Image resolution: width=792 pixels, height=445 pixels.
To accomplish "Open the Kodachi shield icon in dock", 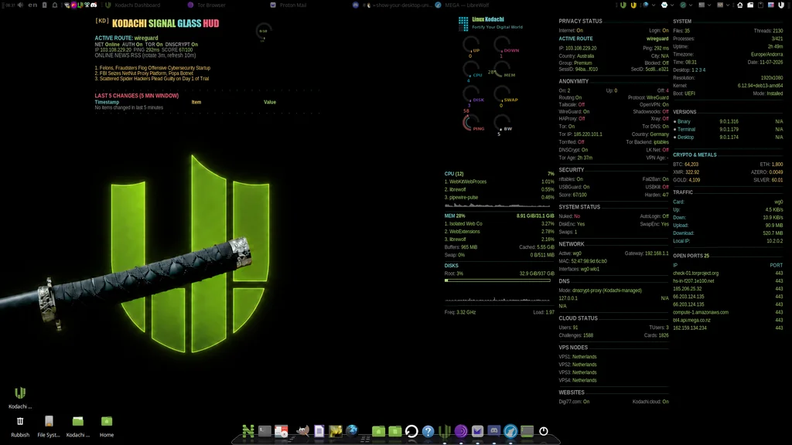I will point(445,431).
